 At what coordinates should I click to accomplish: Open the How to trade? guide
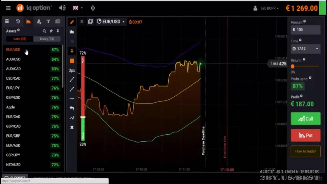pos(306,151)
